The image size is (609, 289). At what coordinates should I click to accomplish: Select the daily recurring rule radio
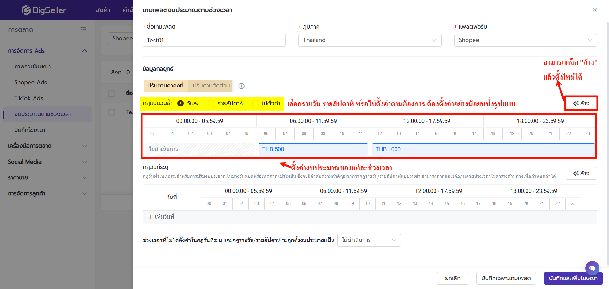click(x=180, y=103)
